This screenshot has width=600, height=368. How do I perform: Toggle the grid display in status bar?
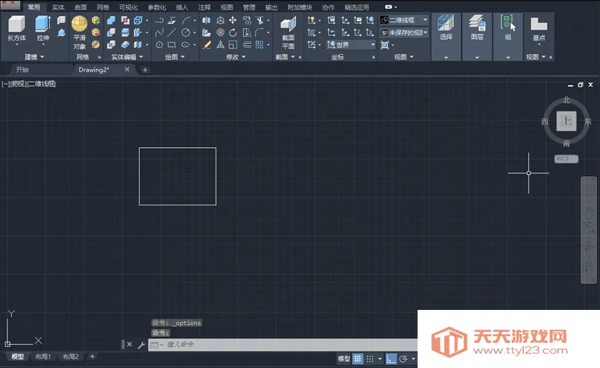[357, 359]
